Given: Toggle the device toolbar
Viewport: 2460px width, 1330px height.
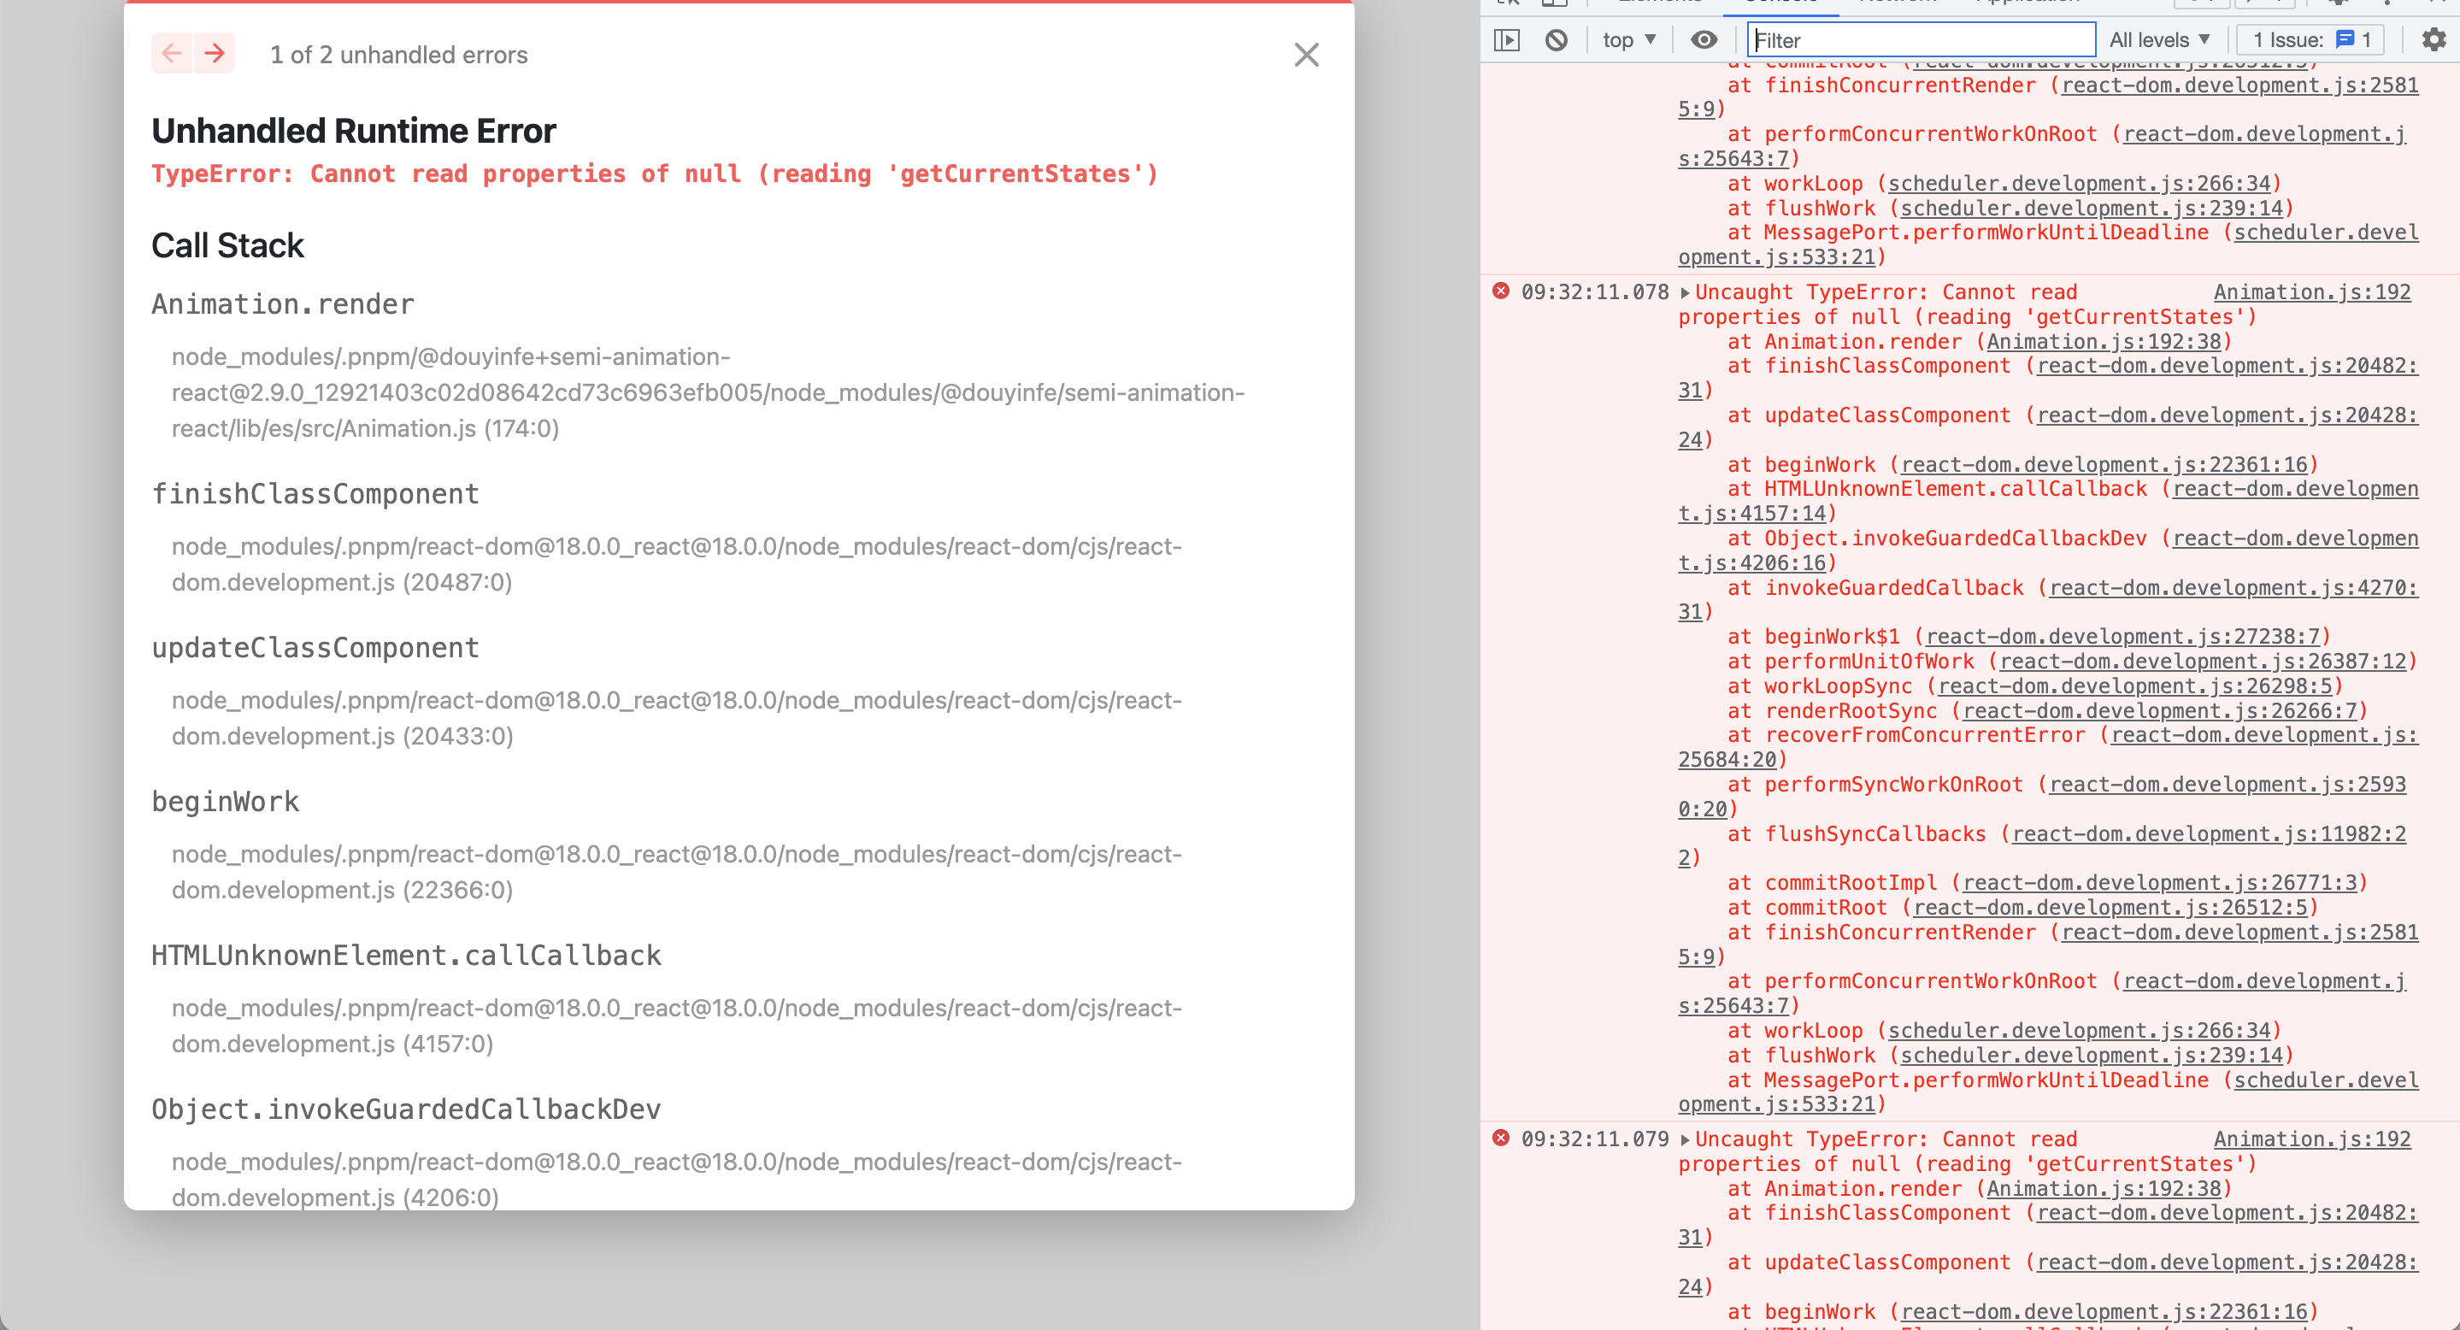Looking at the screenshot, I should (x=1556, y=3).
